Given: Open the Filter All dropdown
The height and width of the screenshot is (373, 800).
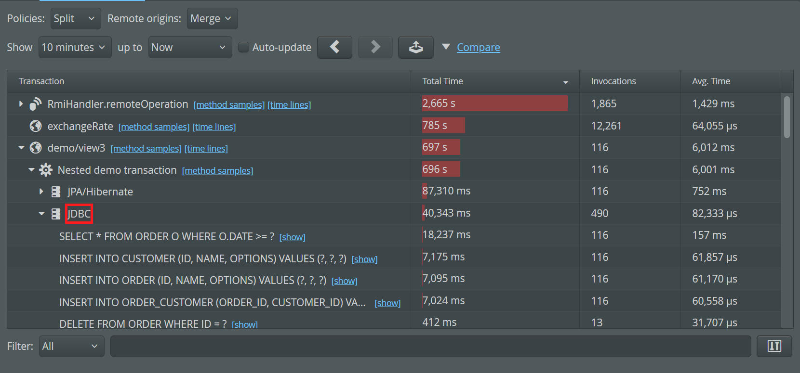Looking at the screenshot, I should pyautogui.click(x=71, y=346).
